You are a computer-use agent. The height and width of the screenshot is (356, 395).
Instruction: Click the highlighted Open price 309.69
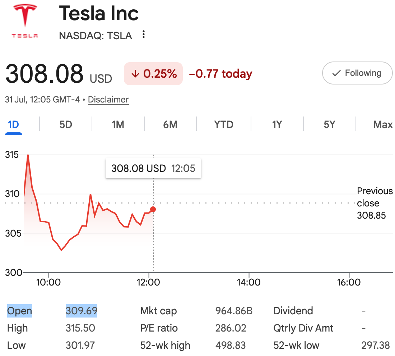(82, 311)
